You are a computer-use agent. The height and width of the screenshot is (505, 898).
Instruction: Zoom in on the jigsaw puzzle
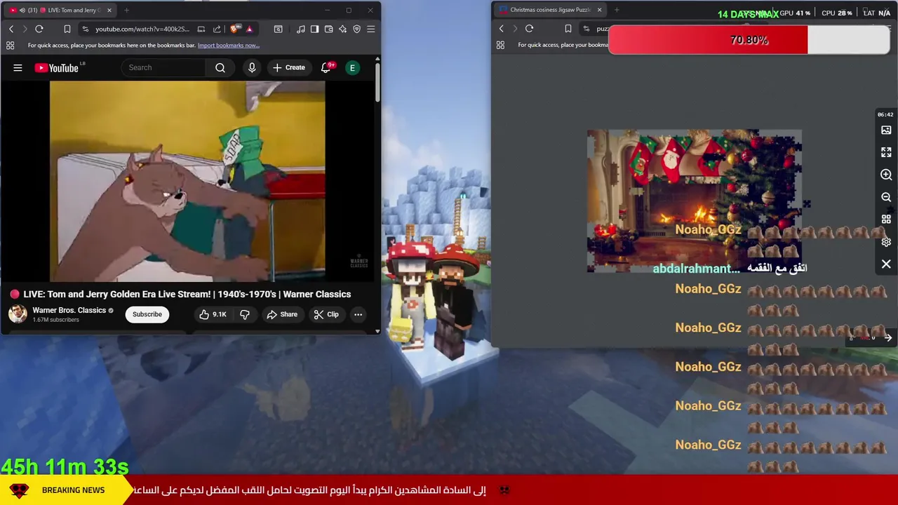(x=886, y=175)
